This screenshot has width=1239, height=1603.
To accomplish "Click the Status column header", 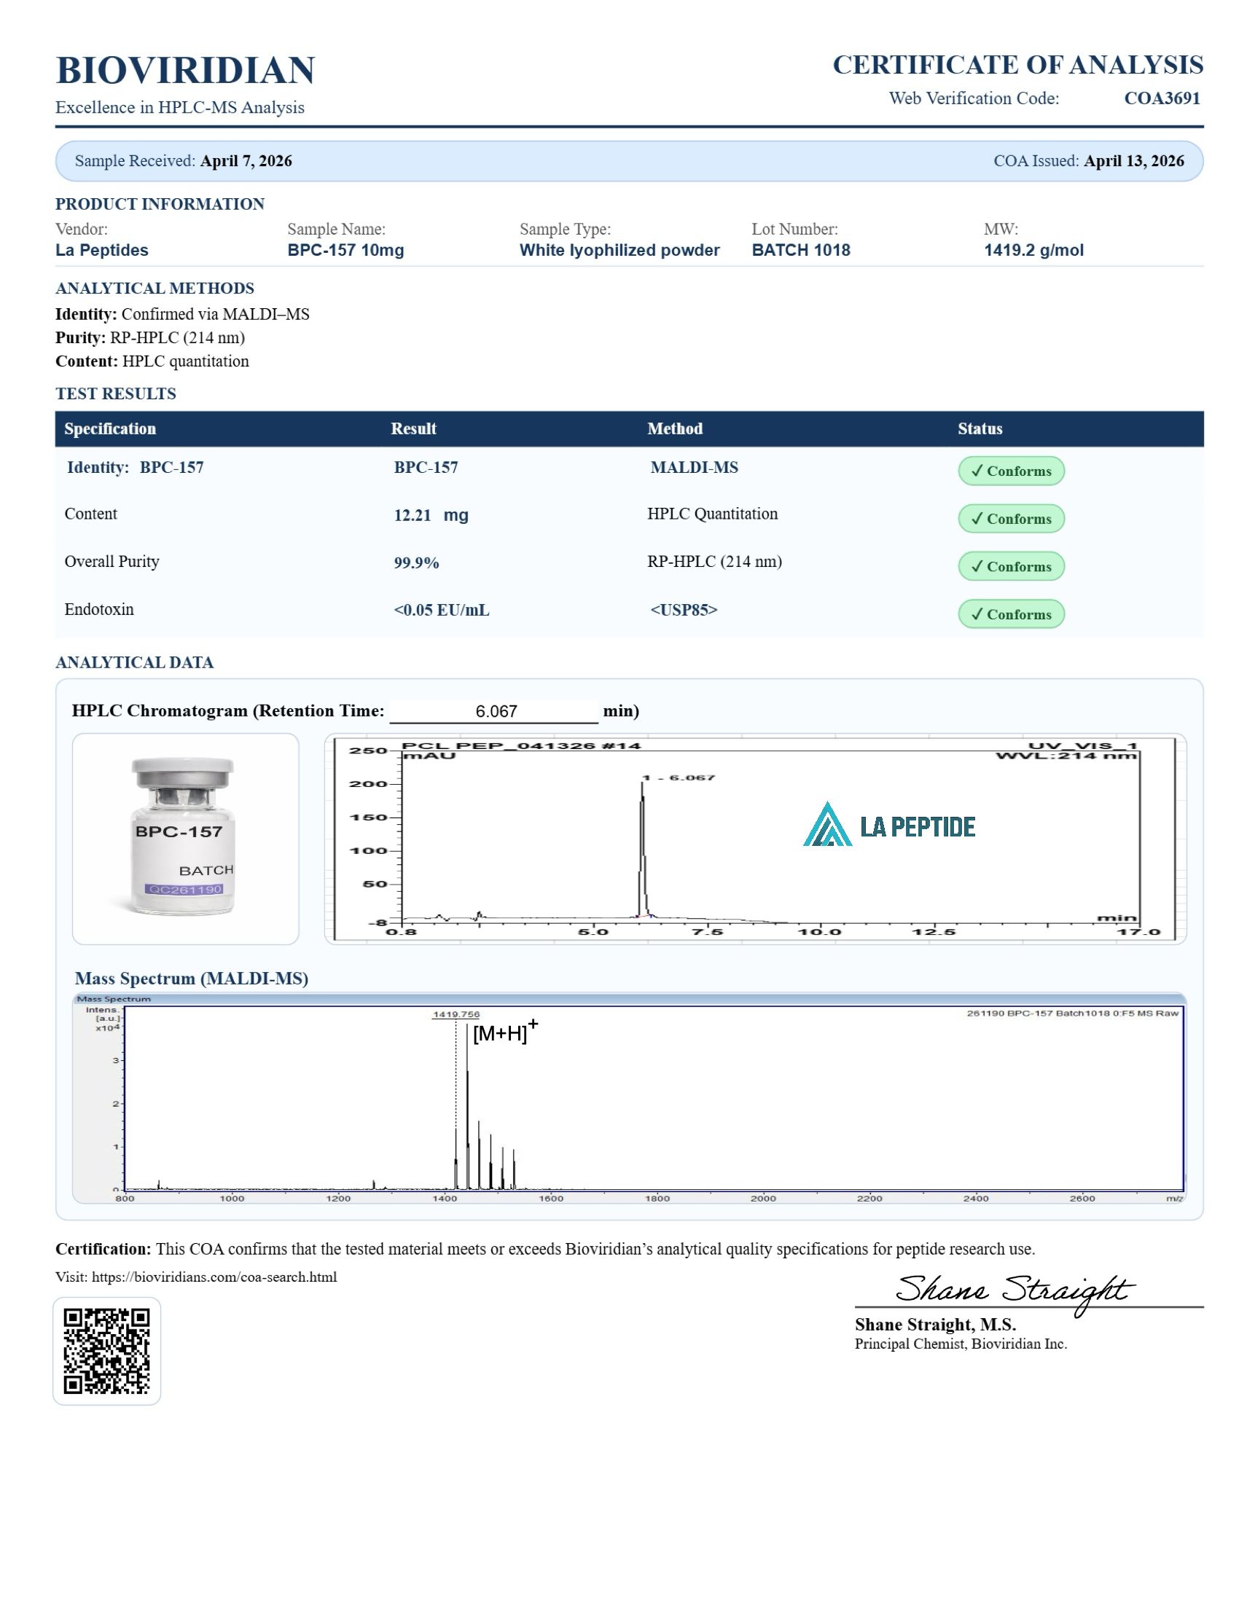I will 979,428.
